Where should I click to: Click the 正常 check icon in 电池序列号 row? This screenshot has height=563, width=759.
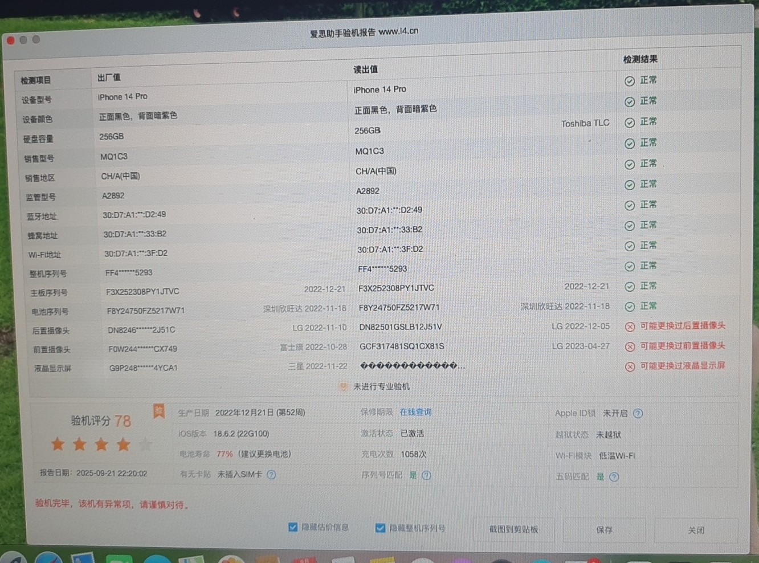point(630,307)
